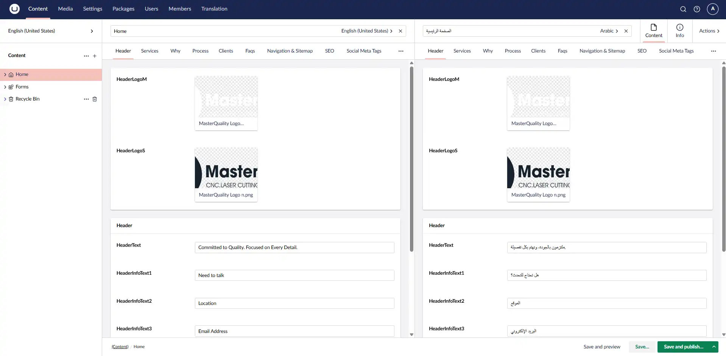Viewport: 726px width, 356px height.
Task: Switch to the Services tab in the English pane
Action: click(150, 51)
